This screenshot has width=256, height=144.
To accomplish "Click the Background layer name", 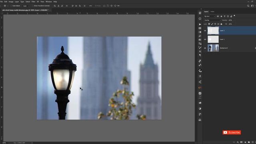I will pos(224,48).
